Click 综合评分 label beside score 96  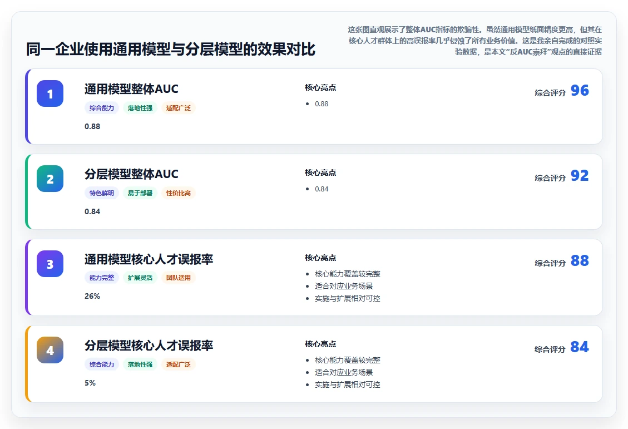coord(550,93)
